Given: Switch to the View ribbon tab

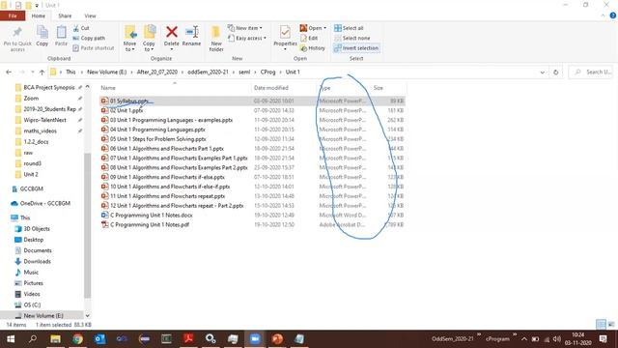Looking at the screenshot, I should pos(90,15).
